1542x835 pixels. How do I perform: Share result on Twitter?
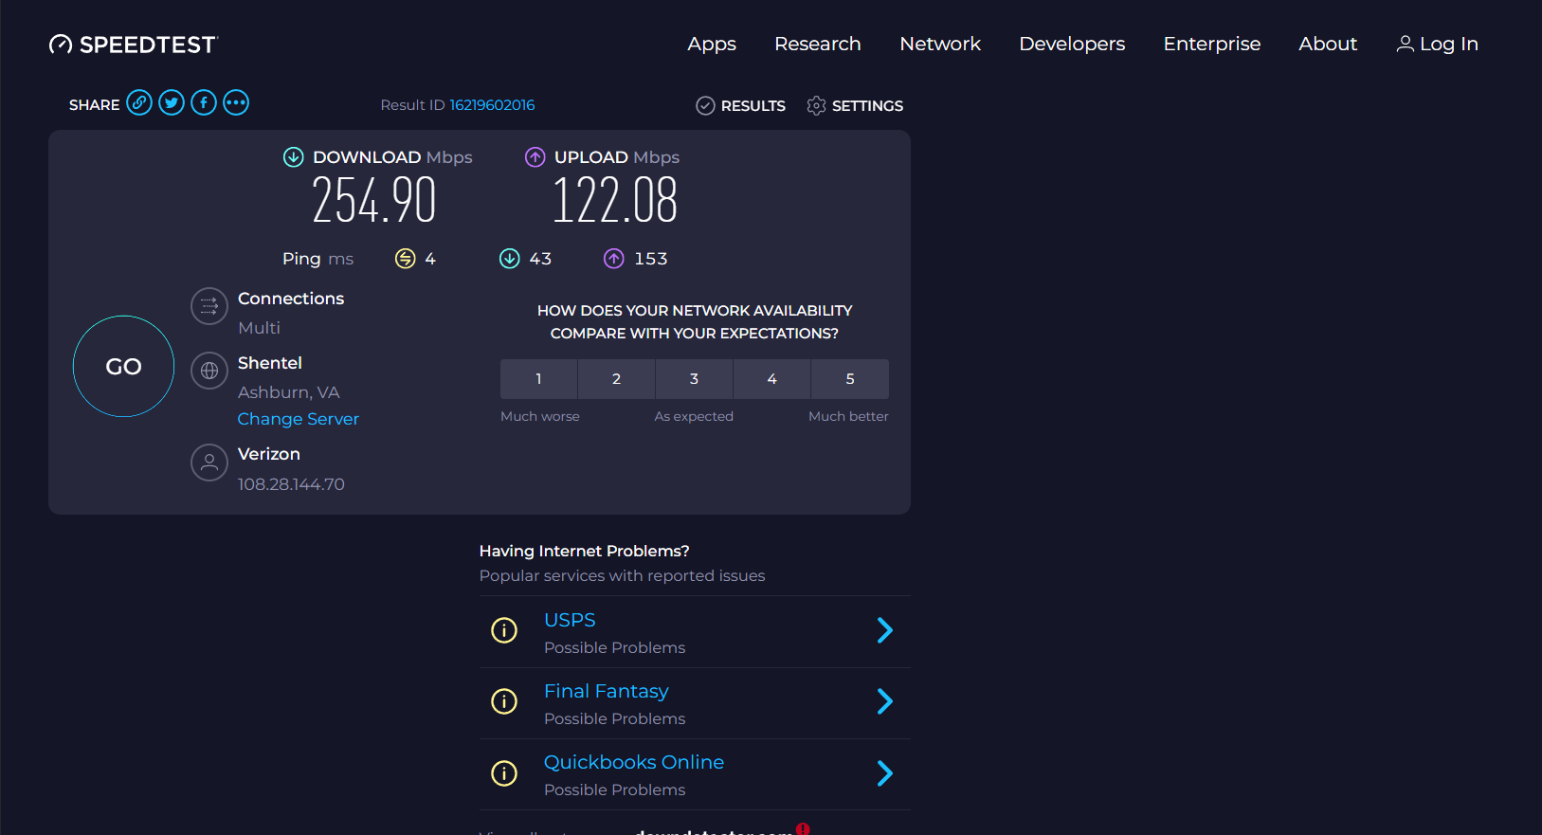point(172,102)
